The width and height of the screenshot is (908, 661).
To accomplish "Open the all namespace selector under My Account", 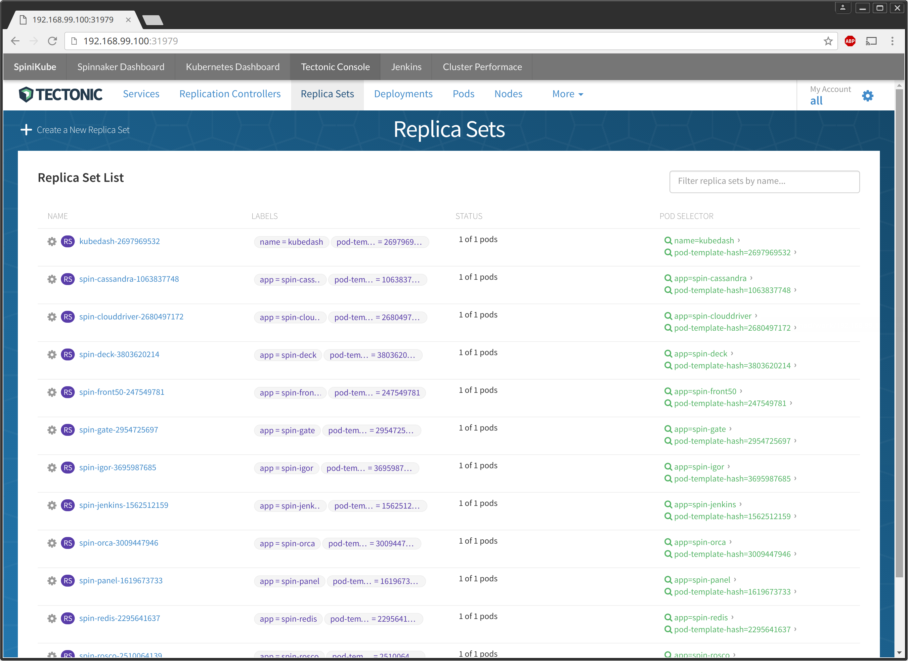I will coord(816,101).
